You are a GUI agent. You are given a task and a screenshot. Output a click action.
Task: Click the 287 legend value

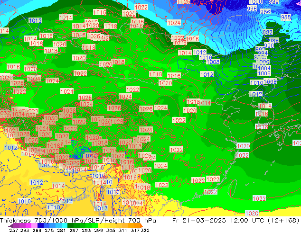pos(74,230)
